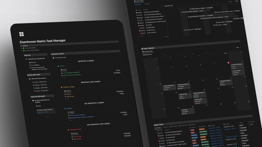The image size is (262, 147).
Task: Open the '2 sorts' dropdown in Tasks Timeline
Action: tap(138, 4)
